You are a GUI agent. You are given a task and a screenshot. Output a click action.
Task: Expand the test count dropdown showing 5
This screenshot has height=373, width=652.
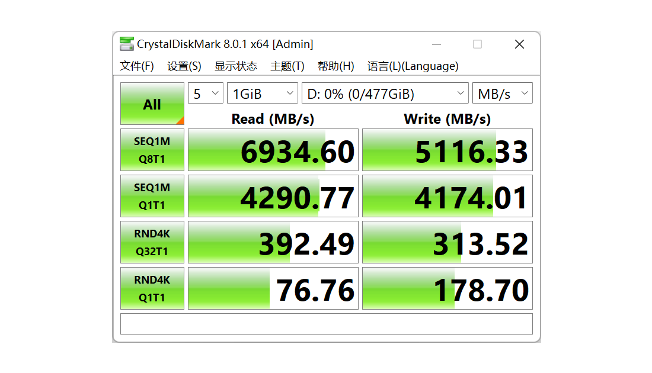point(206,94)
